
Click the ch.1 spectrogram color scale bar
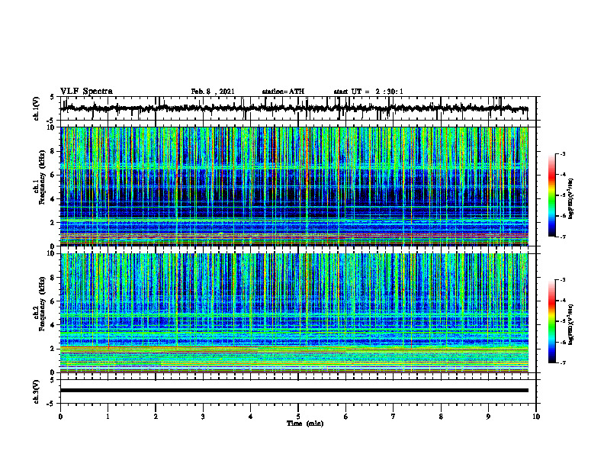[x=551, y=195]
